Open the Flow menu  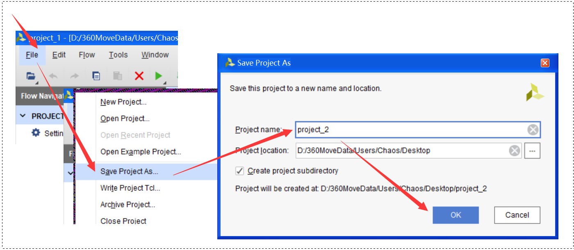click(x=87, y=55)
